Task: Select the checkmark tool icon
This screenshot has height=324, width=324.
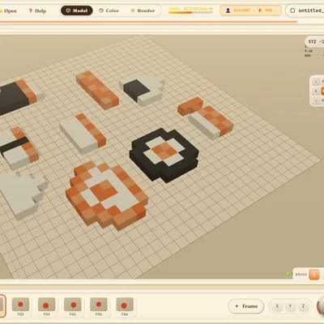Action: click(x=316, y=100)
